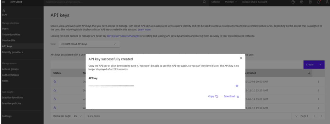This screenshot has width=330, height=124.
Task: Open the notifications bell
Action: pyautogui.click(x=319, y=2)
